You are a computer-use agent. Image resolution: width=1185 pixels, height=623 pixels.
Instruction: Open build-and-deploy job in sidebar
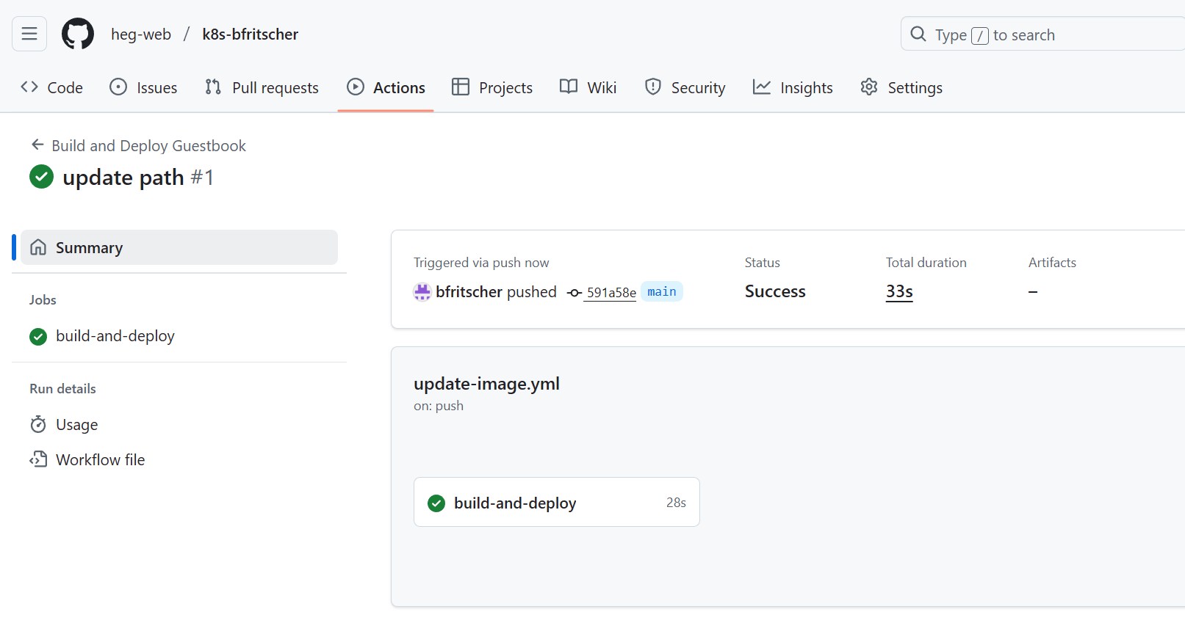tap(115, 336)
